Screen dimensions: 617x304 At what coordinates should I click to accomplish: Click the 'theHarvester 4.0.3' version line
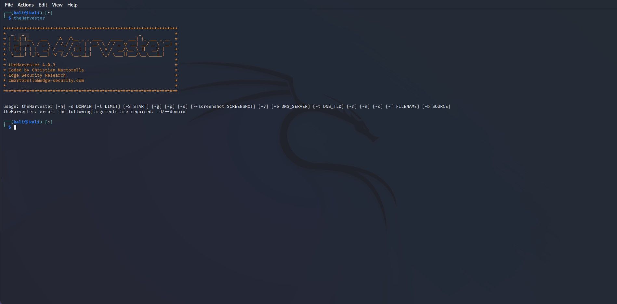click(x=32, y=65)
